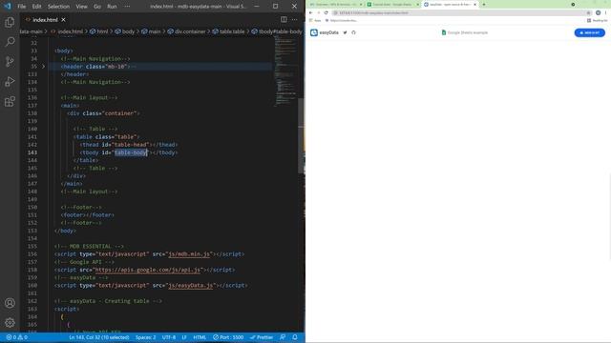The width and height of the screenshot is (611, 343).
Task: Switch to the Google Sheets browser tab
Action: 392,4
